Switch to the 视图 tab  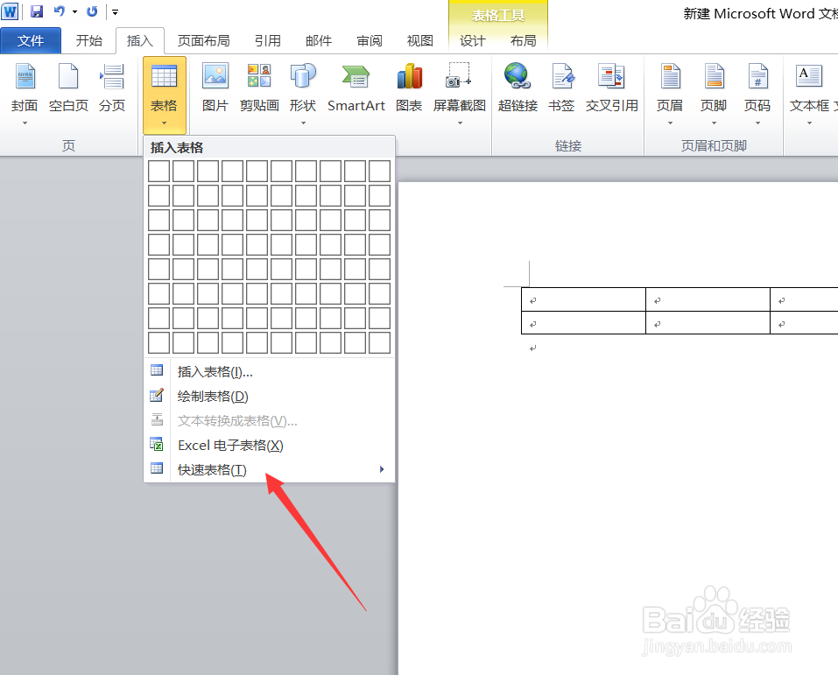[420, 40]
